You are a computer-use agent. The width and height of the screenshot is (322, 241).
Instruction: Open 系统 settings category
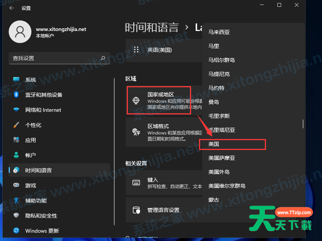click(59, 79)
